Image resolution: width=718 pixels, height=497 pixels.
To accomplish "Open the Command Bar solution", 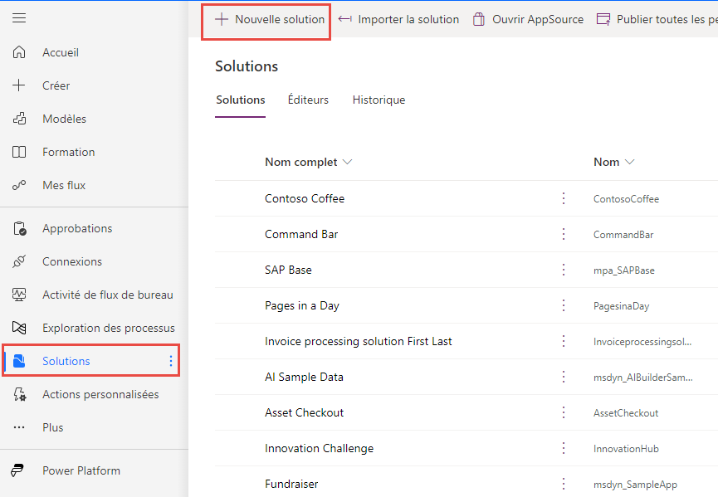I will pos(301,234).
